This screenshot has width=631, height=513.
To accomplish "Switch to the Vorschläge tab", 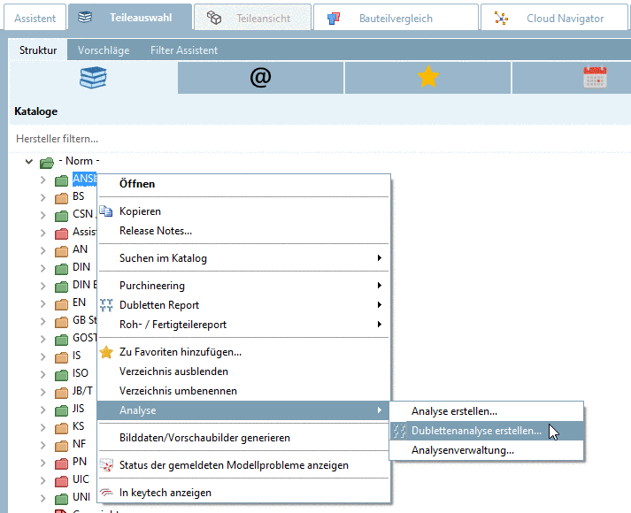I will pyautogui.click(x=104, y=50).
